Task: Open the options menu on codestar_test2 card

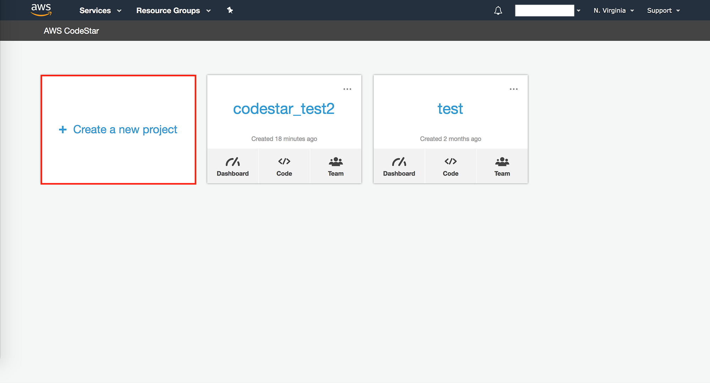Action: [x=347, y=88]
